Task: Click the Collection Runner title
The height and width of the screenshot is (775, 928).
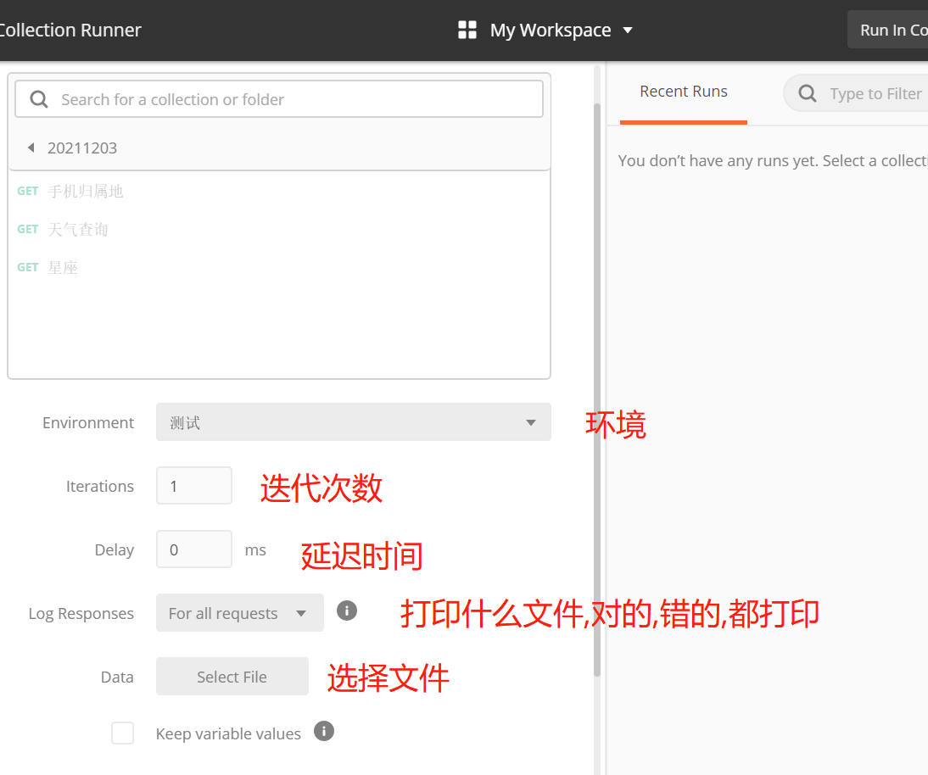Action: [x=70, y=31]
